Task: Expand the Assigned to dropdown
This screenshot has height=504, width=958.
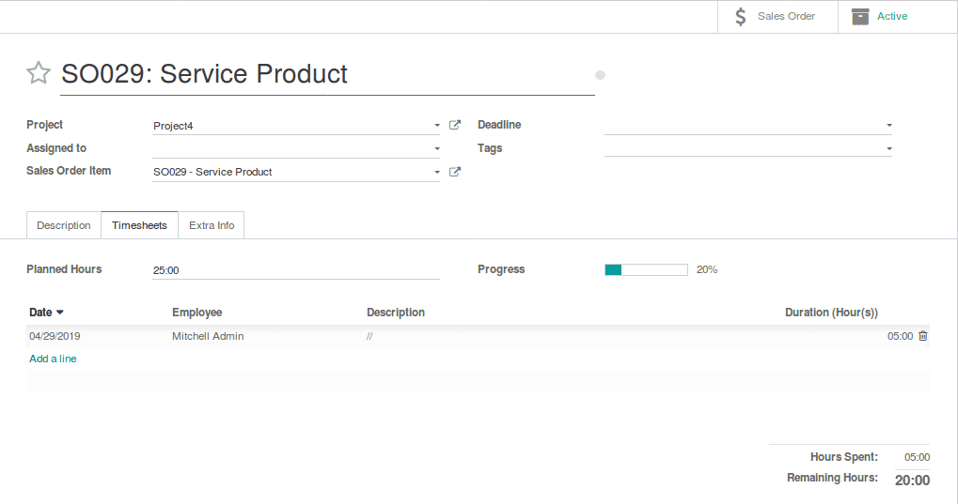Action: point(437,149)
